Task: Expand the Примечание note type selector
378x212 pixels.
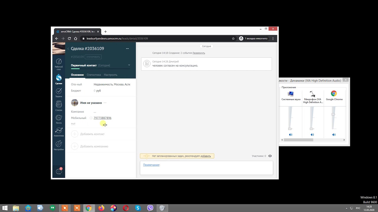Action: [x=151, y=165]
